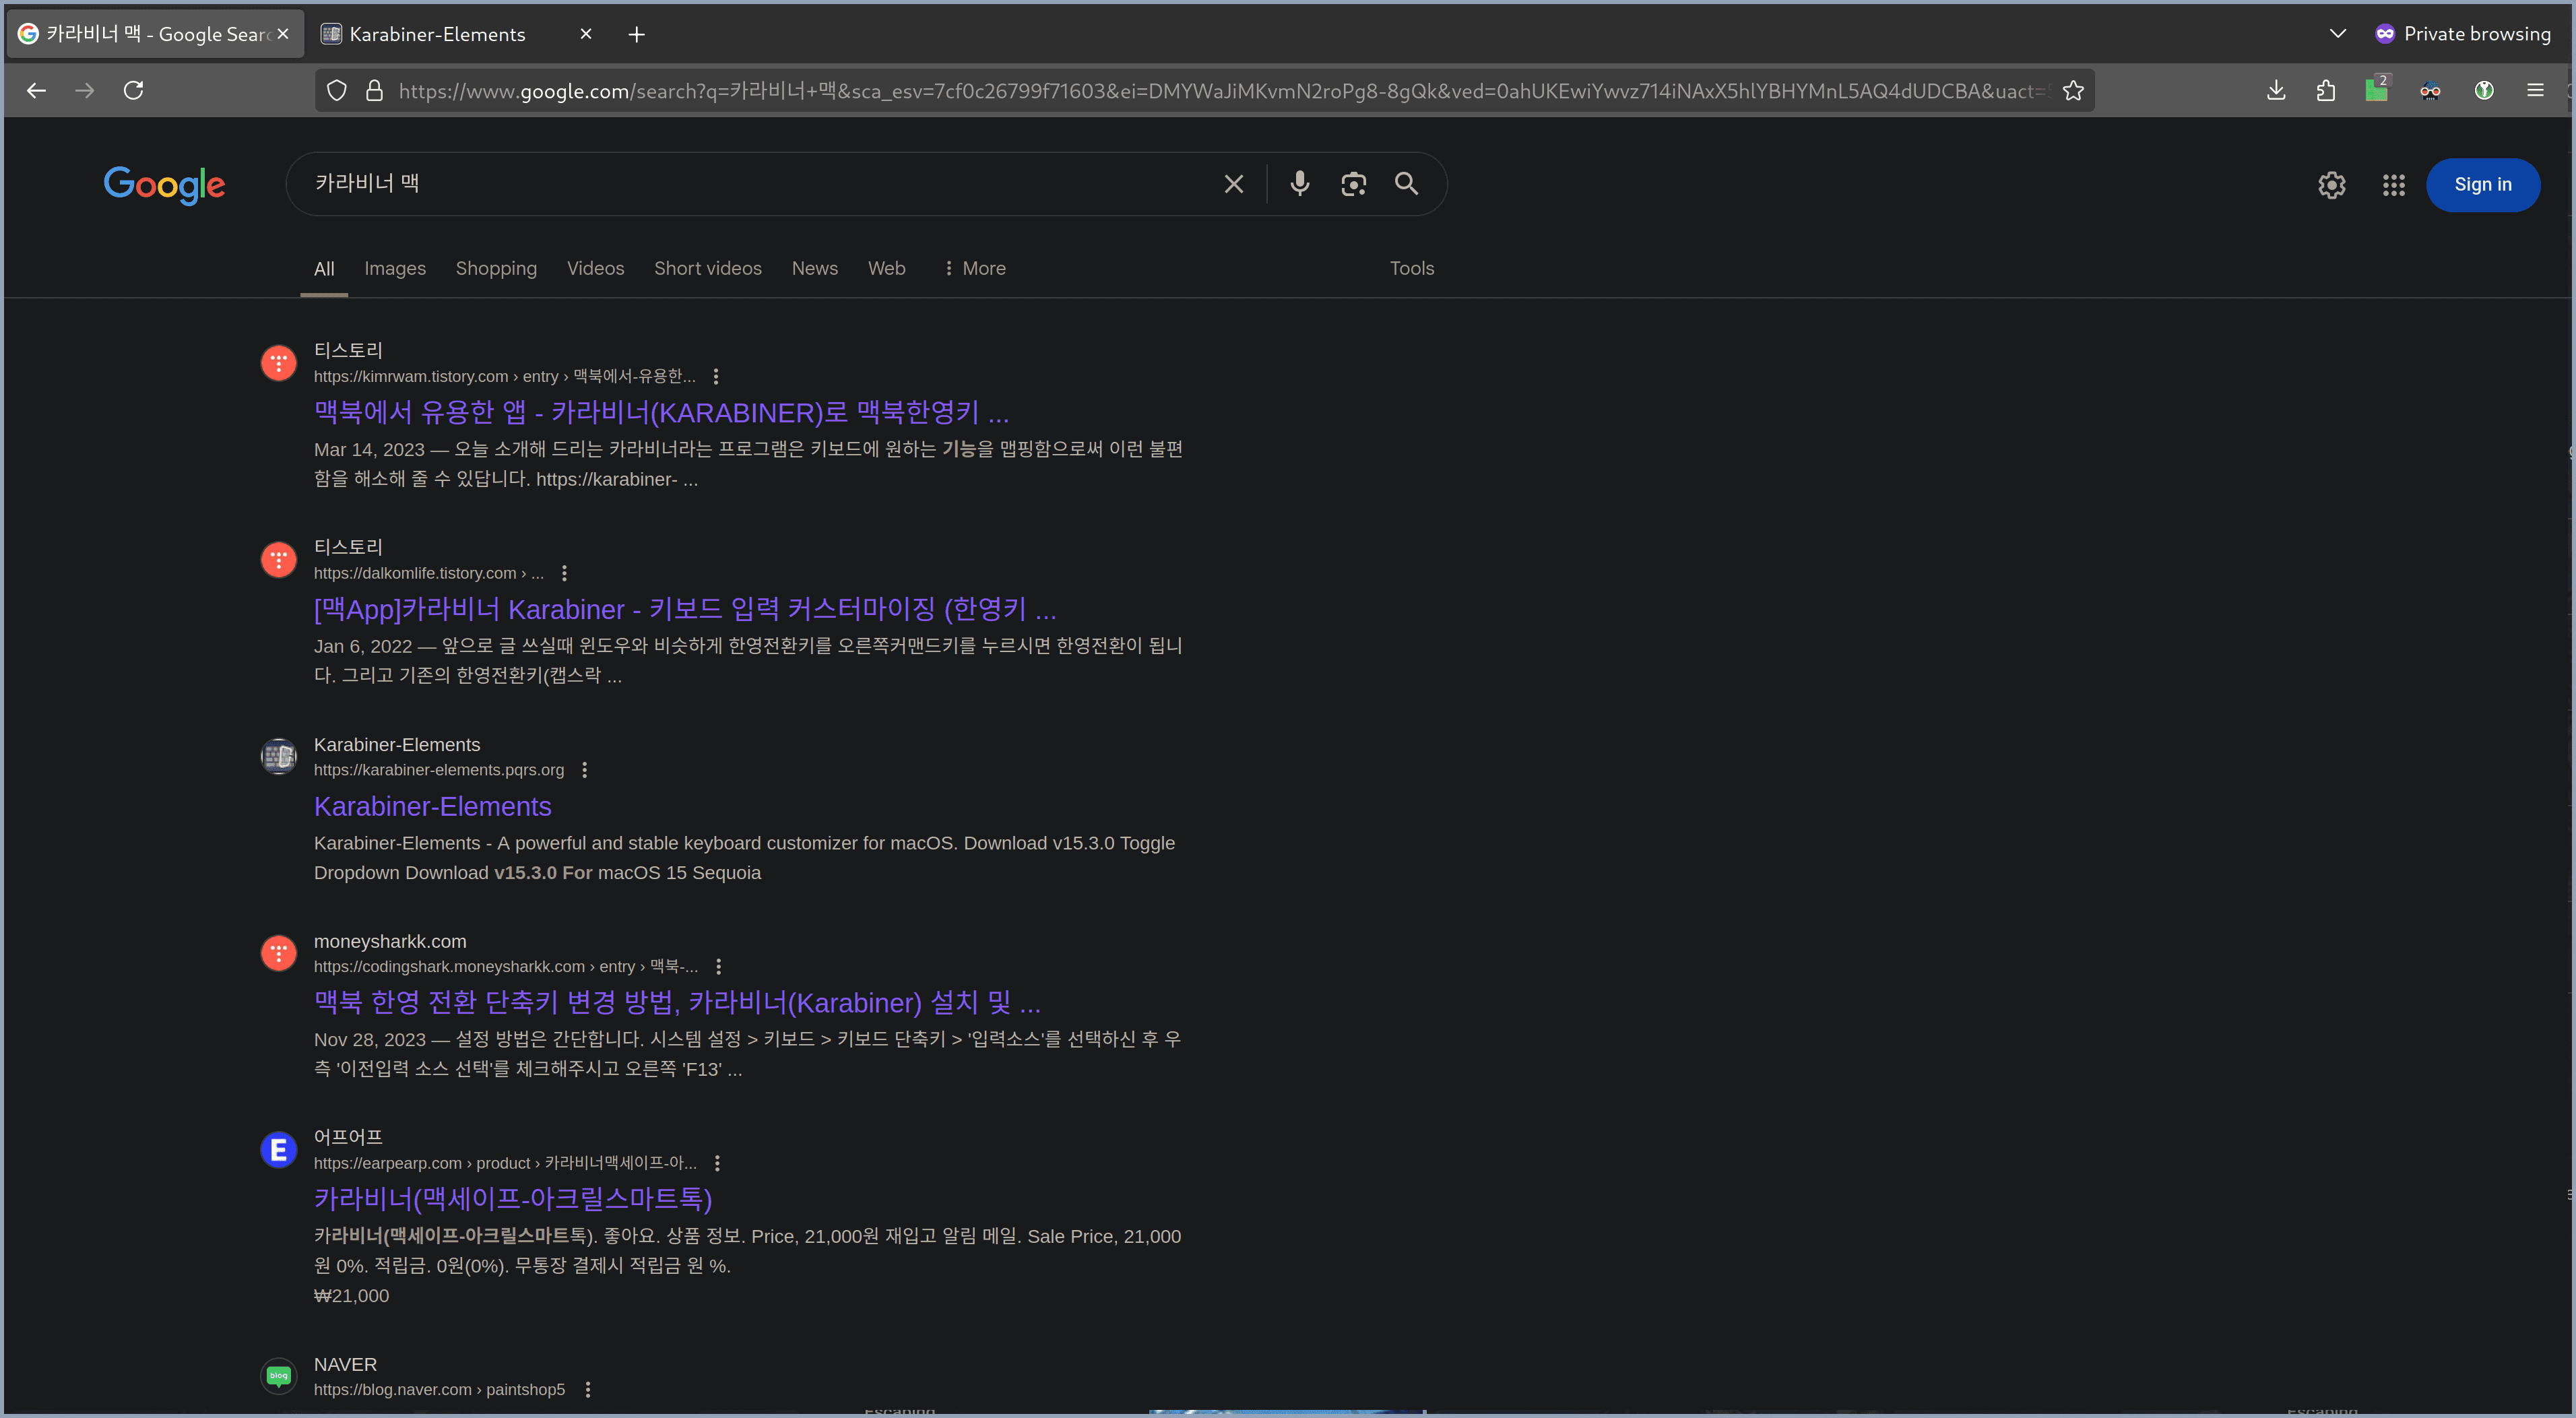The width and height of the screenshot is (2576, 1418).
Task: Open the 맥북에서 유용한 앱 카라비너 result
Action: [661, 412]
